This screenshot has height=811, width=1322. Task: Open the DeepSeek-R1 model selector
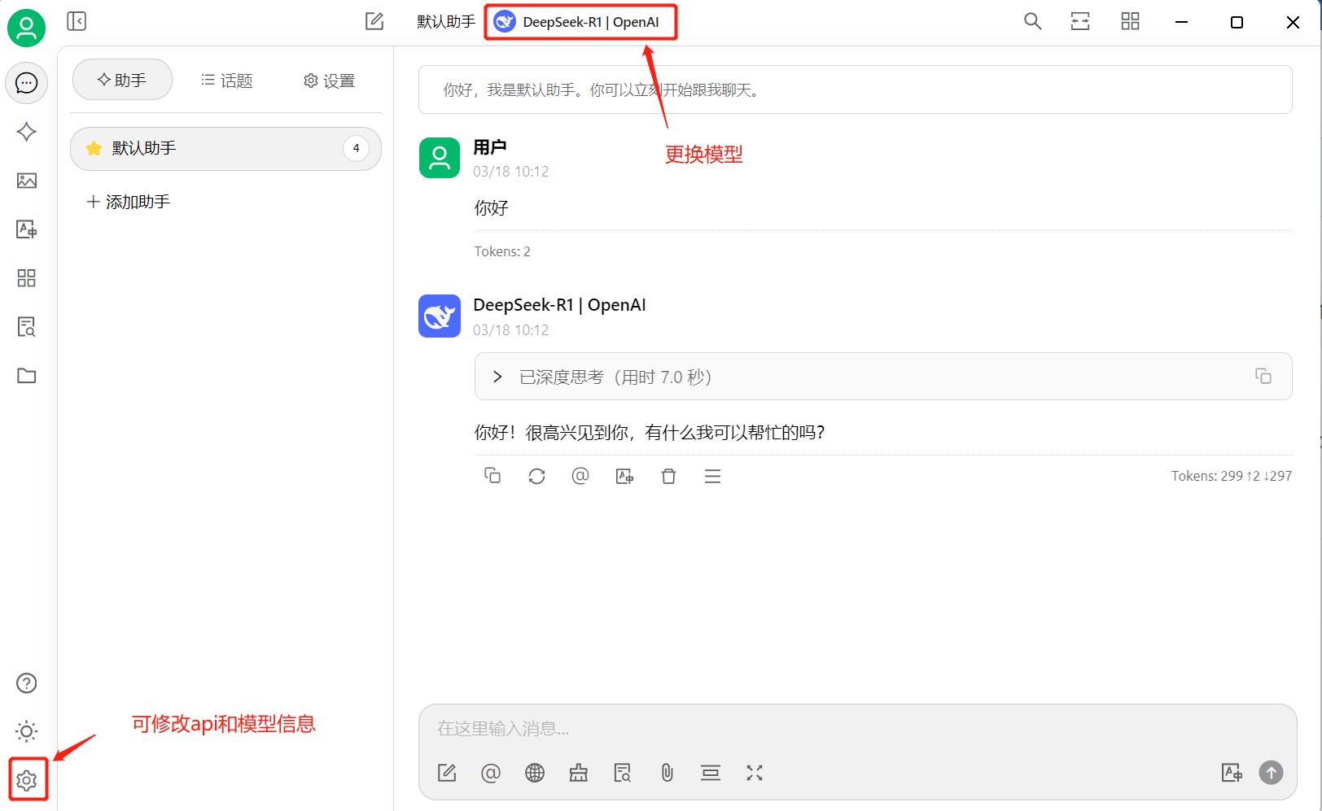tap(580, 22)
